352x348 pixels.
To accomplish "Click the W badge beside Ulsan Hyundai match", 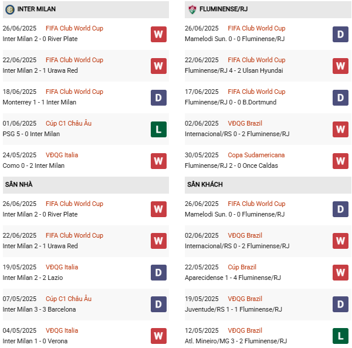I will (x=341, y=65).
